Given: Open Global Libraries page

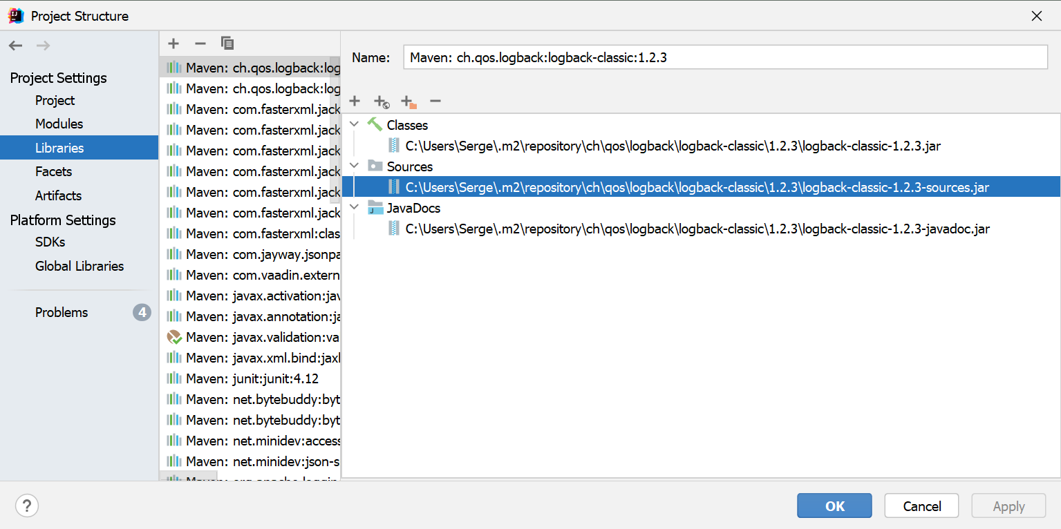Looking at the screenshot, I should (x=79, y=266).
